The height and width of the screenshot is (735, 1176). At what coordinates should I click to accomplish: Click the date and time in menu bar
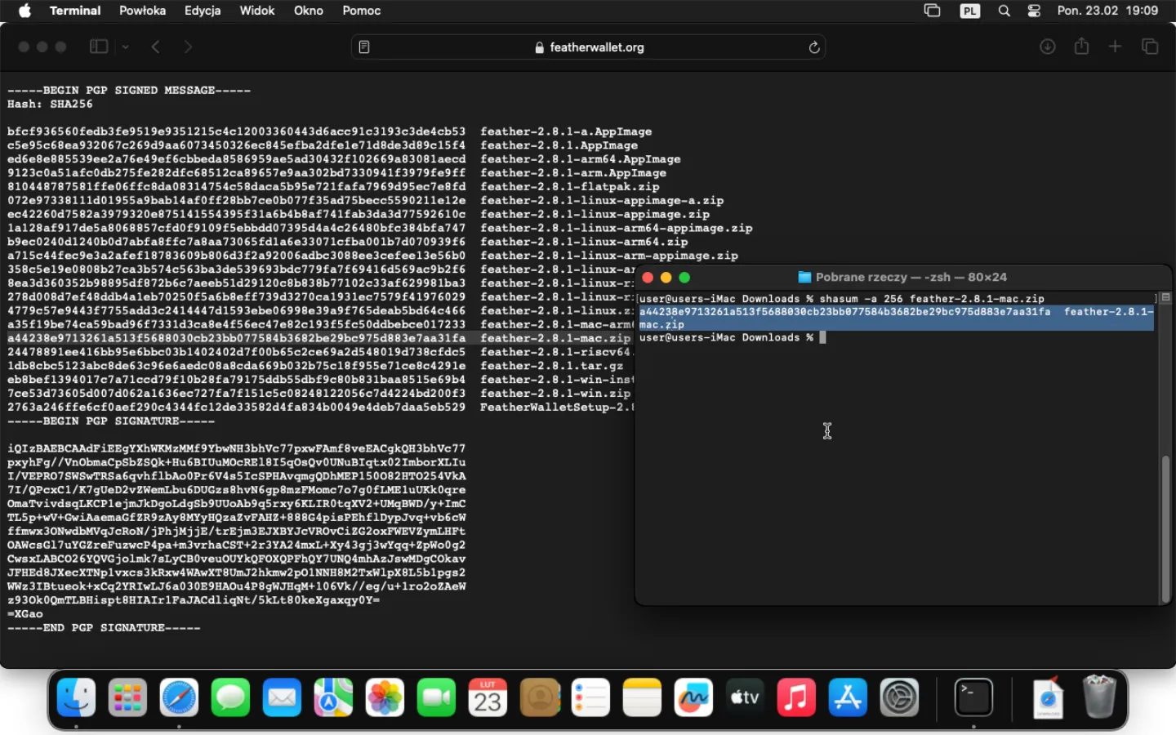[x=1107, y=11]
